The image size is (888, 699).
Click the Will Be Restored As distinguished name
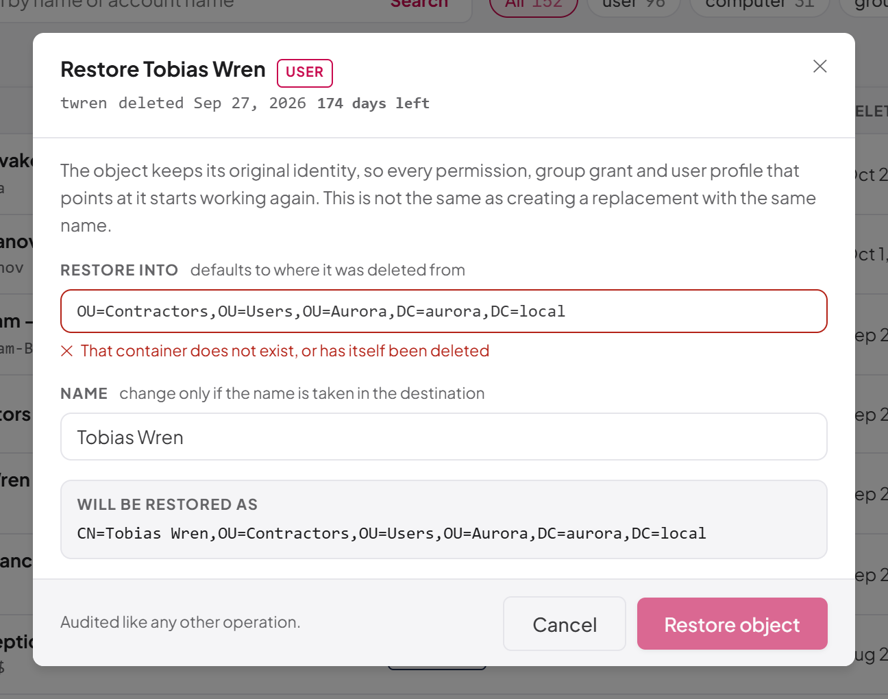(391, 533)
